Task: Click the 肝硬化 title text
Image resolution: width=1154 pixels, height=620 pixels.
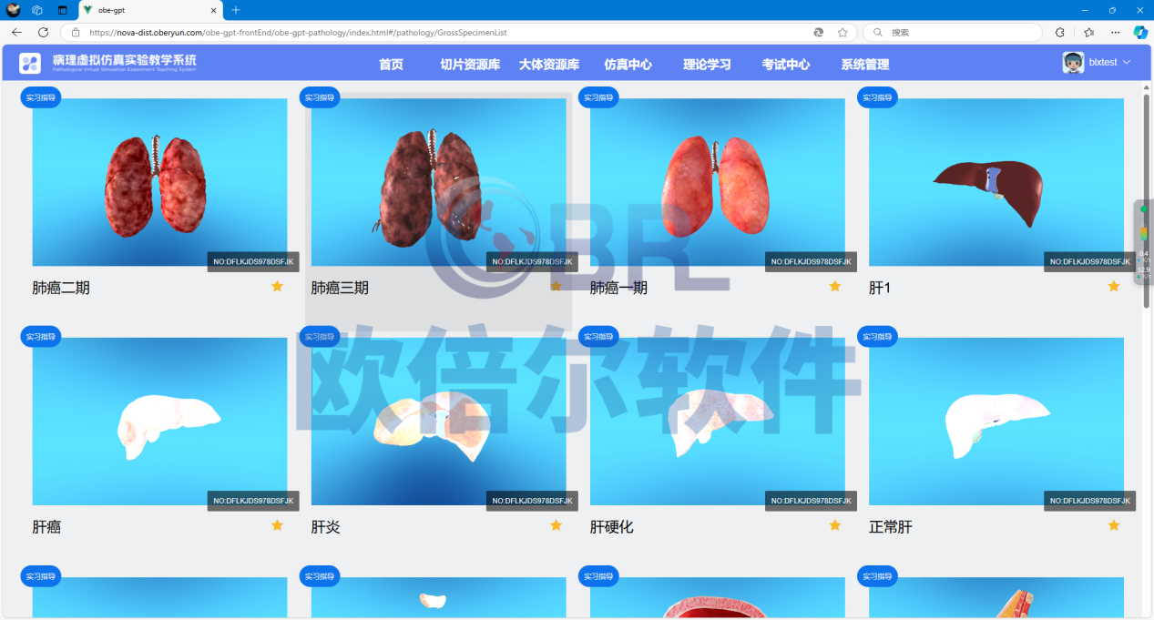Action: [612, 527]
